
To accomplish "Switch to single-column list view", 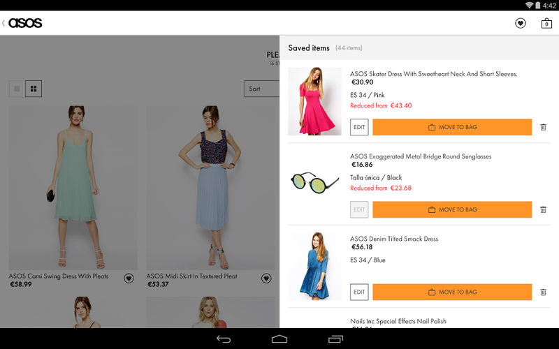I will click(17, 89).
